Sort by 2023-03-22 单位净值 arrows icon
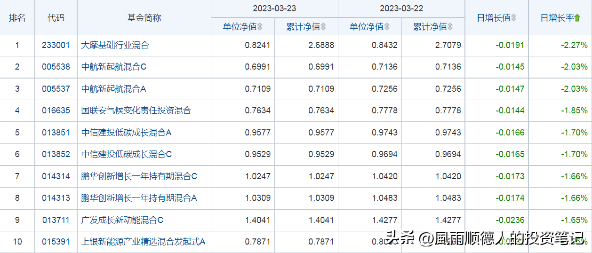The height and width of the screenshot is (253, 592). pyautogui.click(x=387, y=27)
